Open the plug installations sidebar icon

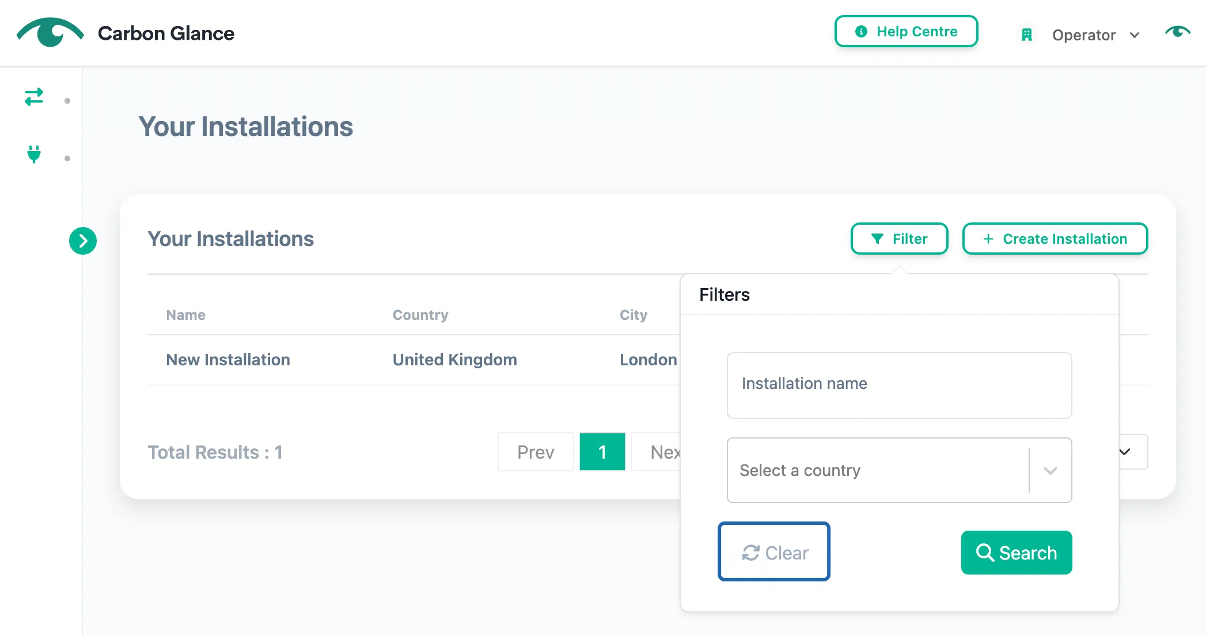coord(34,154)
